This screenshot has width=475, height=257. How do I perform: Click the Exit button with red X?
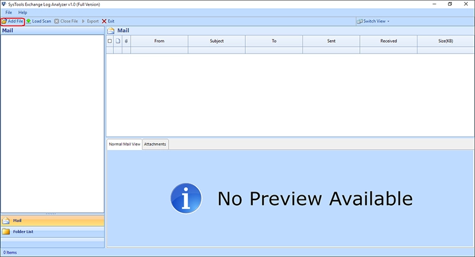[x=108, y=21]
